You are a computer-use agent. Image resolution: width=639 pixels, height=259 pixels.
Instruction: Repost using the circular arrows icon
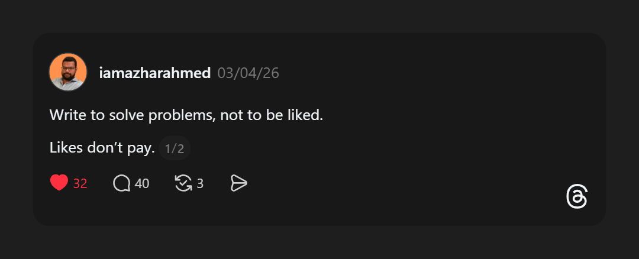click(x=183, y=183)
